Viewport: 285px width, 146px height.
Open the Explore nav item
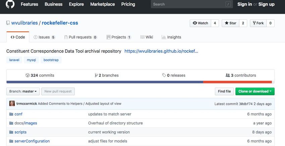(x=76, y=4)
